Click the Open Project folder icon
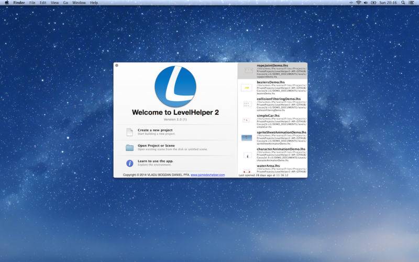 [x=129, y=148]
